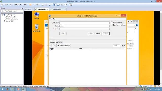Click the Add/Set button

click(63, 34)
